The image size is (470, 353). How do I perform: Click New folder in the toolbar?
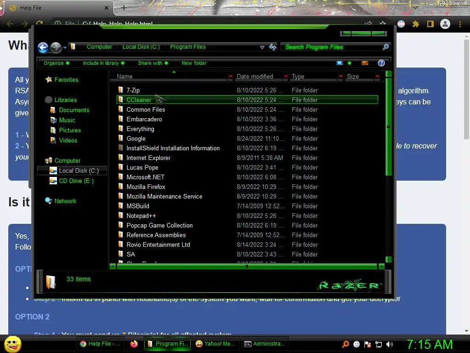click(x=194, y=63)
